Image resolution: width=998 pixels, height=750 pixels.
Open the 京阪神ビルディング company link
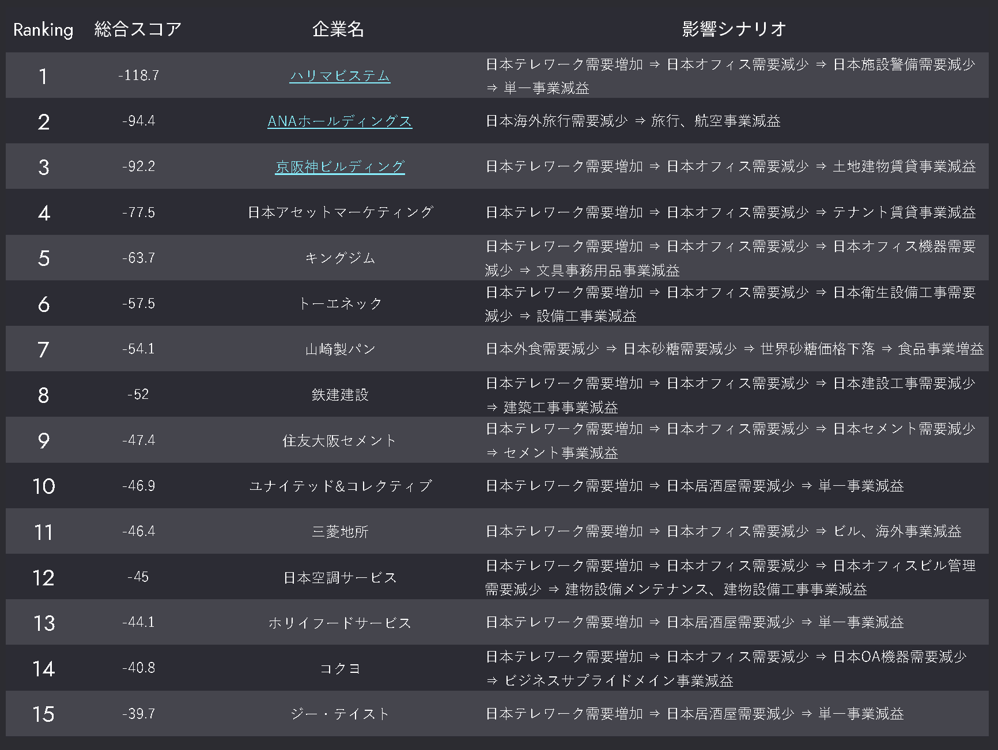(x=340, y=166)
